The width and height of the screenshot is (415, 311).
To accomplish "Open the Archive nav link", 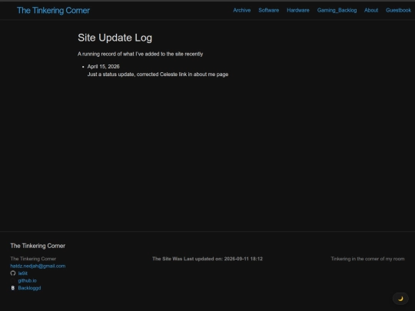I will (x=241, y=10).
